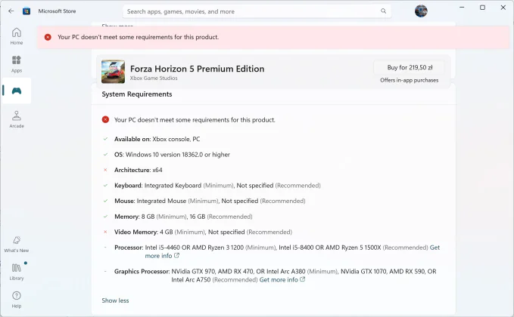
Task: Click the green check beside Memory
Action: 105,217
